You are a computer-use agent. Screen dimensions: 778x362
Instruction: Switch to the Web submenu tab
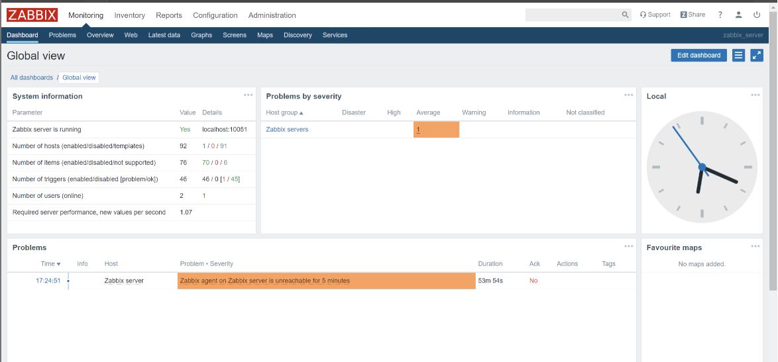131,35
